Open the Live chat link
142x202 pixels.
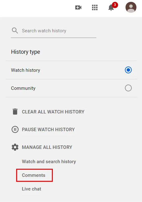pos(32,189)
